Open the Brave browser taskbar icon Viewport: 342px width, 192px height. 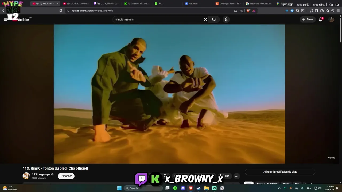[x=191, y=188]
